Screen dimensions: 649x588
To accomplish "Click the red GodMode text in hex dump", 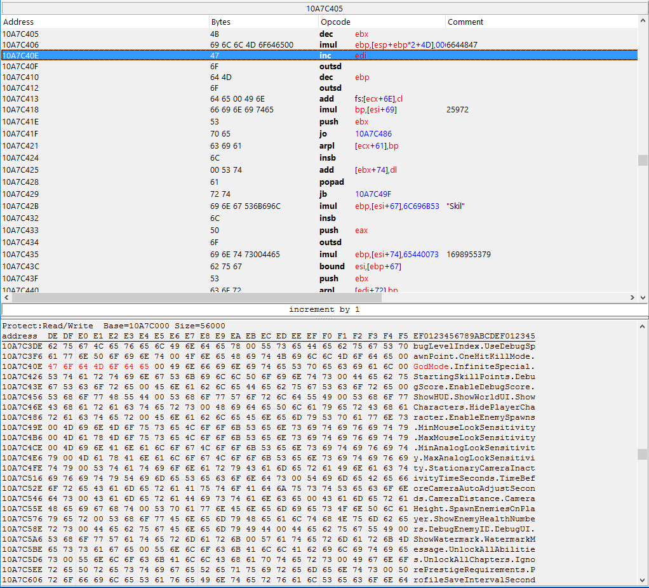I will click(431, 367).
